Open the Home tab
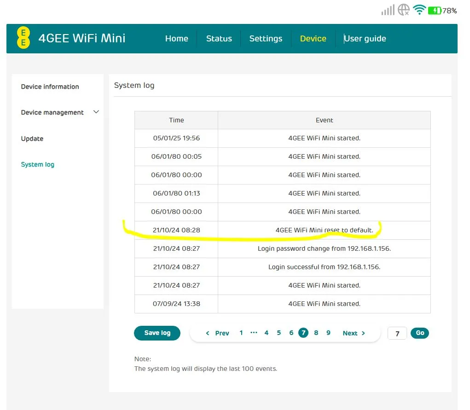Screen dimensions: 470x410 (x=177, y=39)
